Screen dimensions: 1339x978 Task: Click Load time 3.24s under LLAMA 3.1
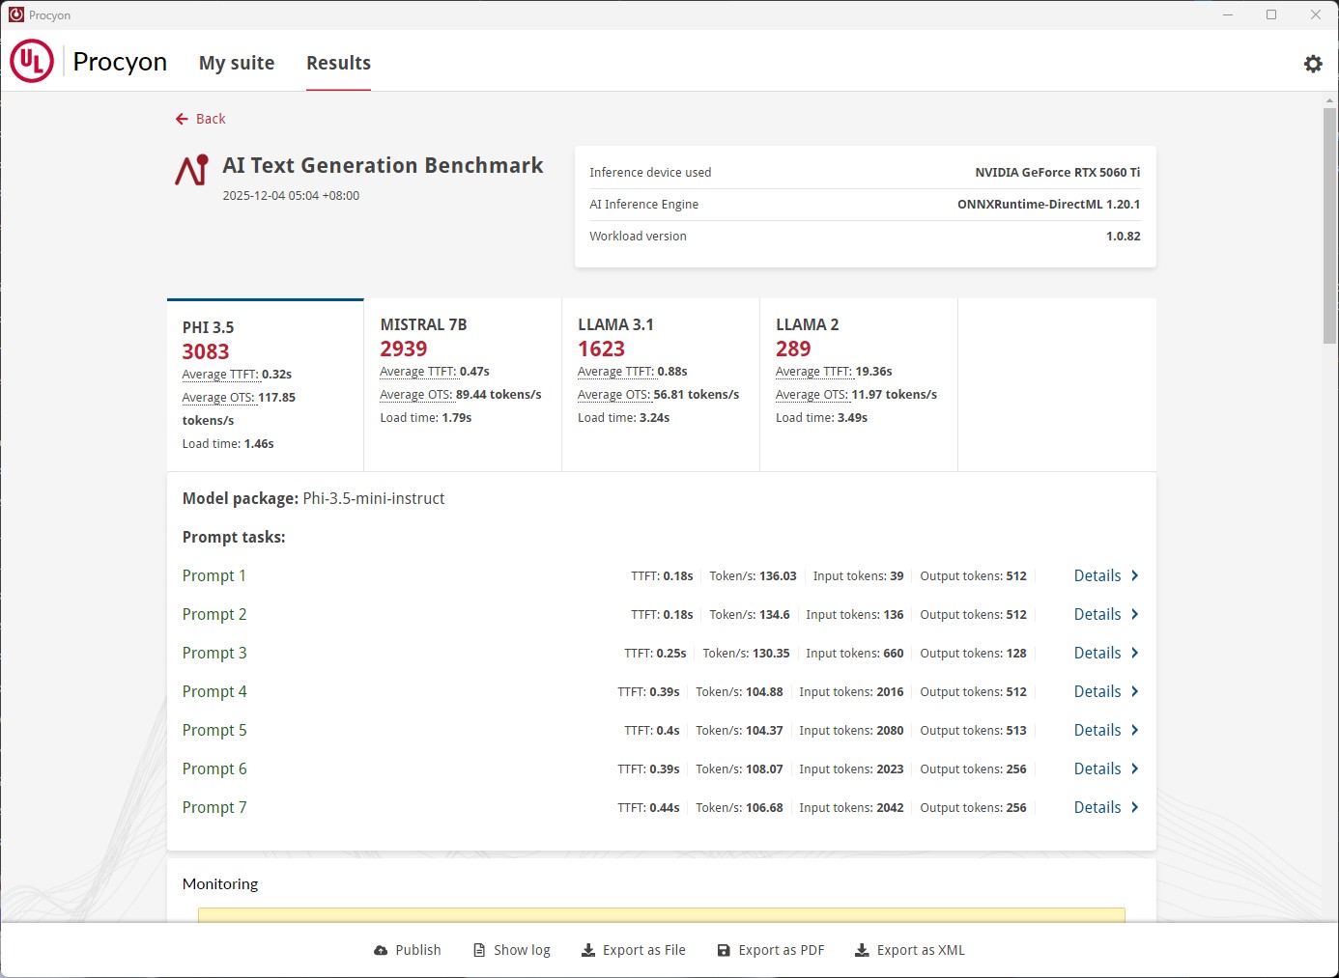pyautogui.click(x=624, y=418)
